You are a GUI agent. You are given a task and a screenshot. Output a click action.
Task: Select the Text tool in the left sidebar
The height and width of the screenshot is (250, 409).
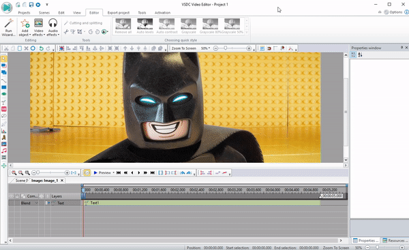click(x=3, y=102)
